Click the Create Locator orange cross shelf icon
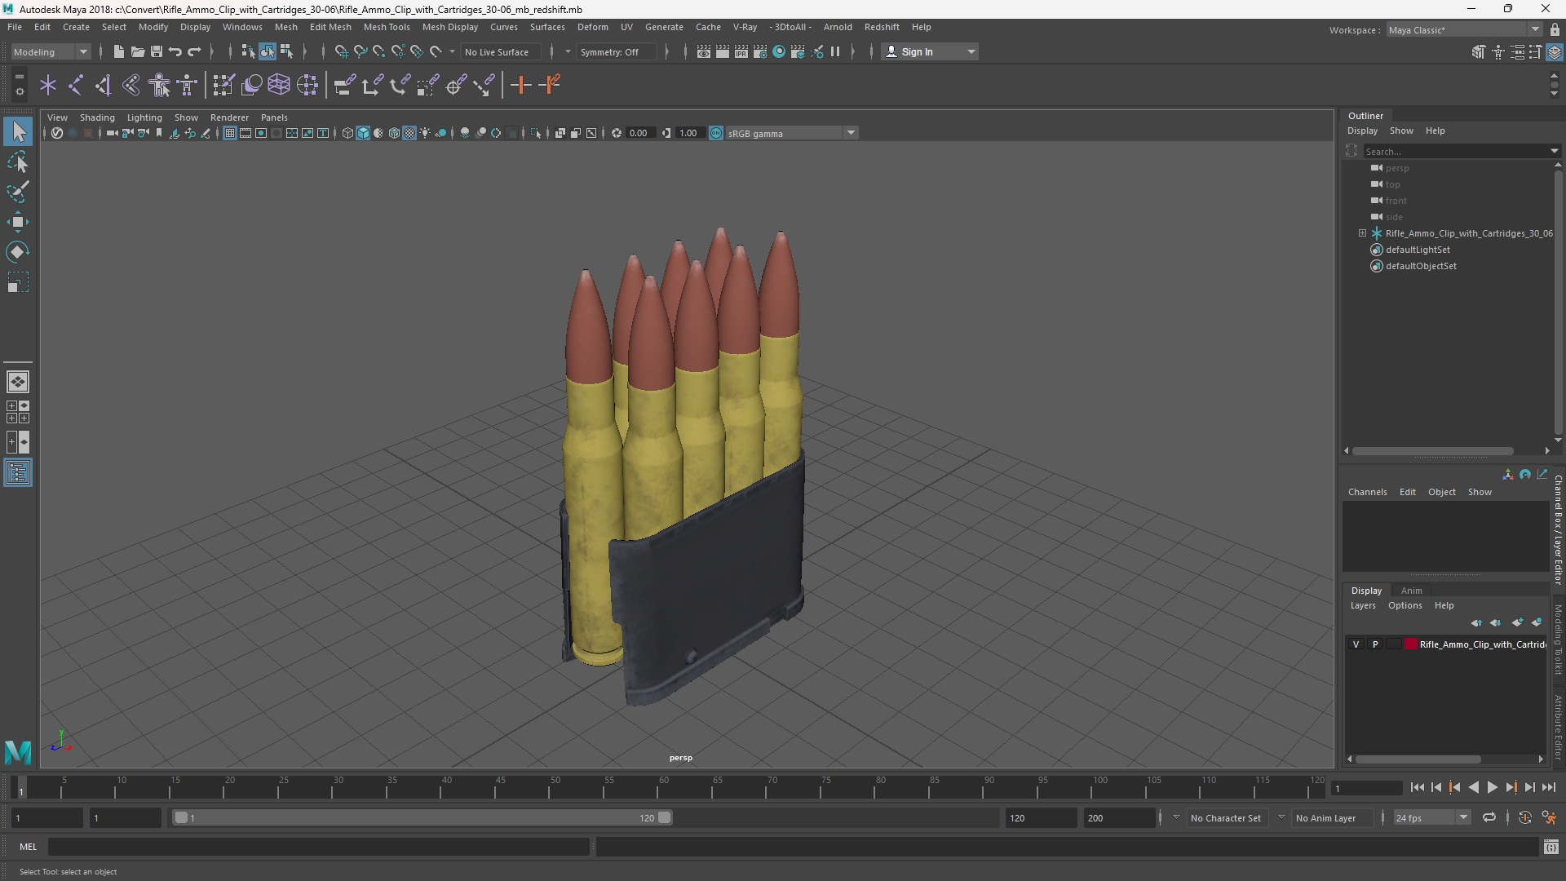The height and width of the screenshot is (881, 1566). 520,85
